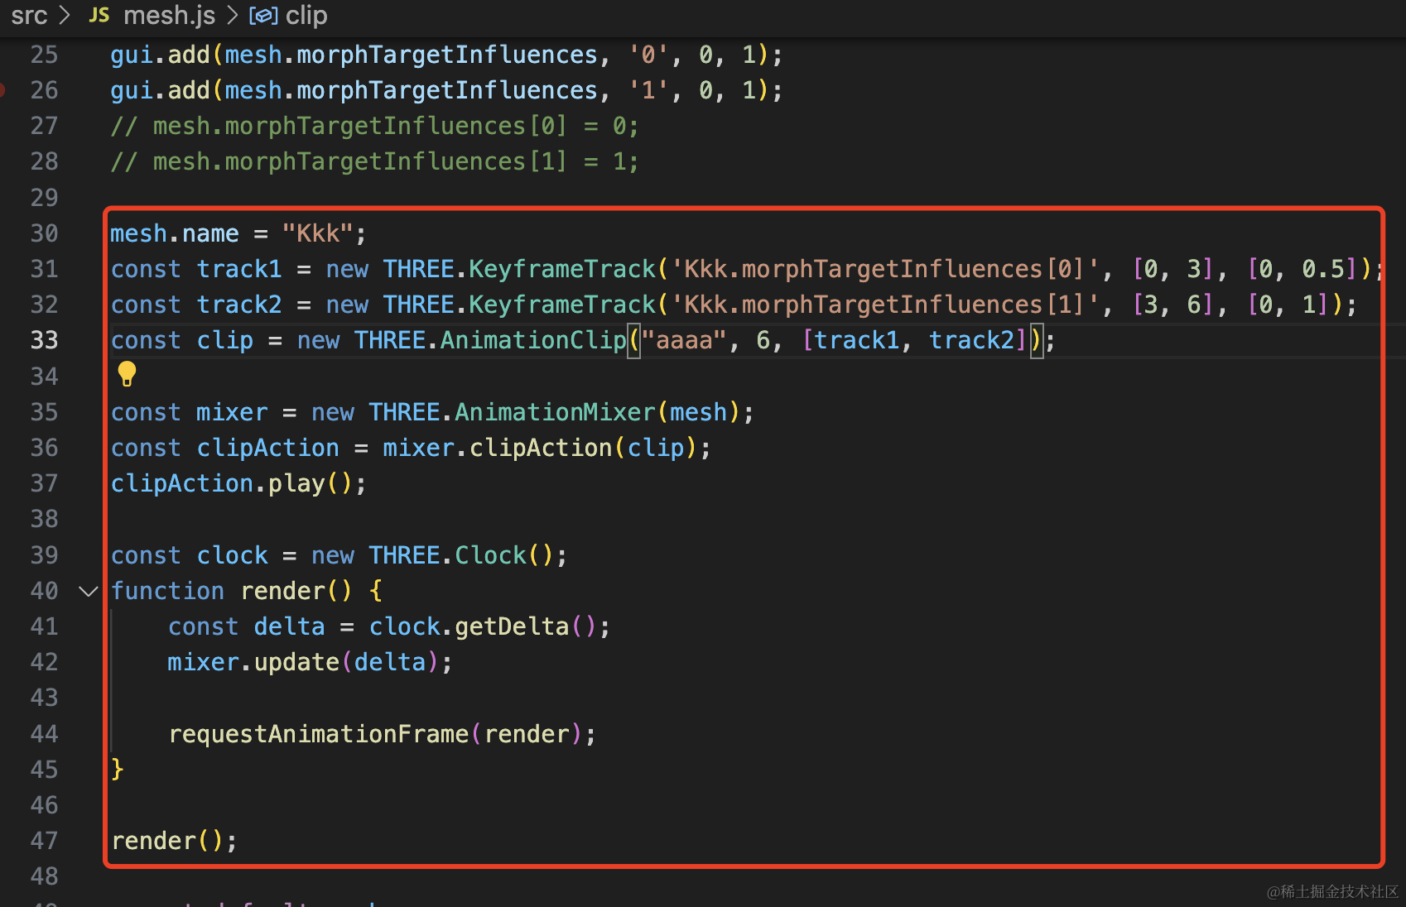Click the commented morphTargetInfluences[0] line
Screen dimensions: 1406x907
pos(374,126)
